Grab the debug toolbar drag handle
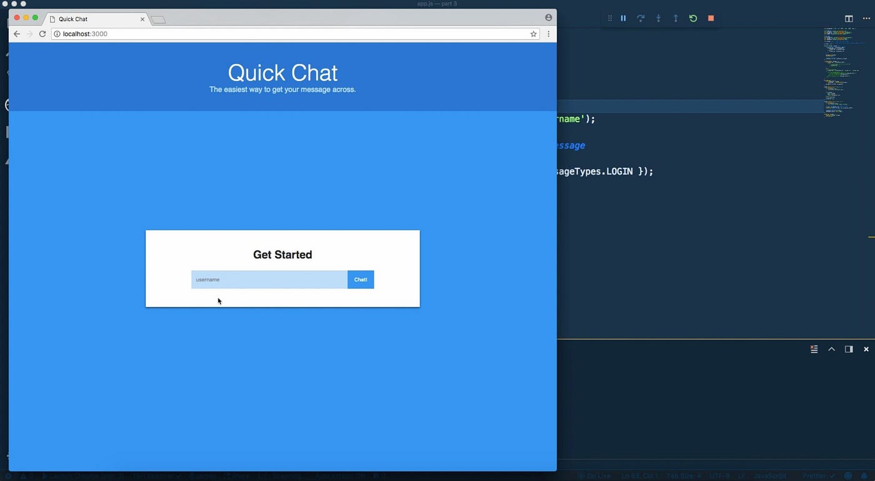This screenshot has height=481, width=875. [610, 19]
